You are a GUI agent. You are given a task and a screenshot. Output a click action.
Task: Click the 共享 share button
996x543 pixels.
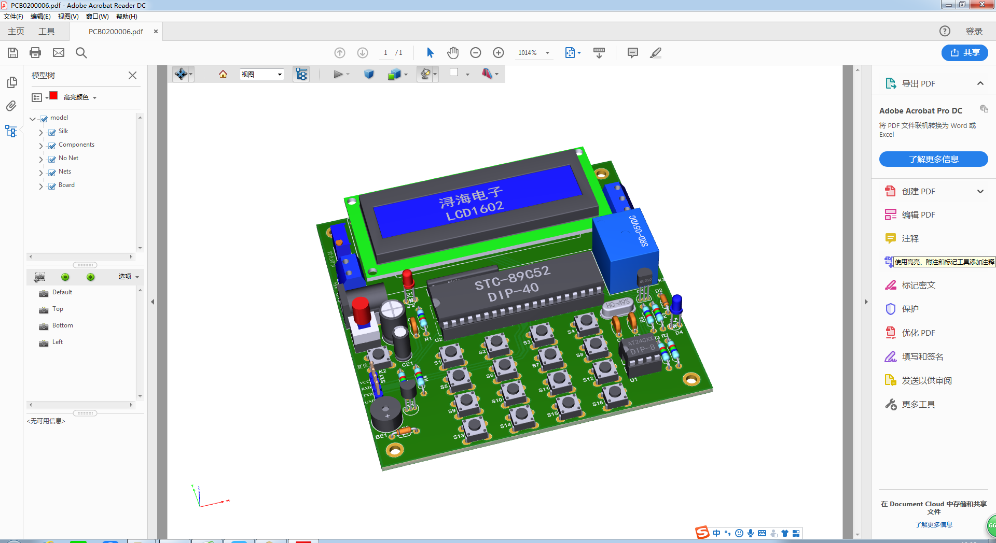point(965,52)
